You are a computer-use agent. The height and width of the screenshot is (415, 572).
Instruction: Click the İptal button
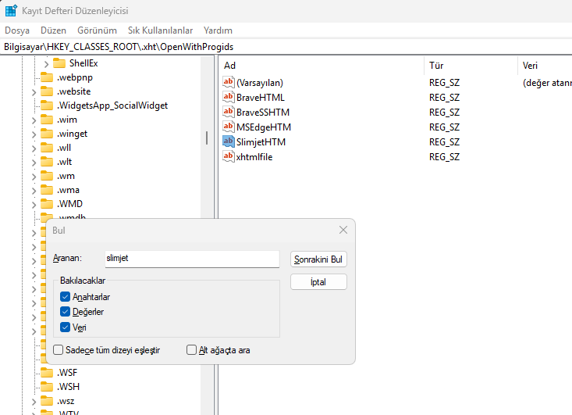318,281
